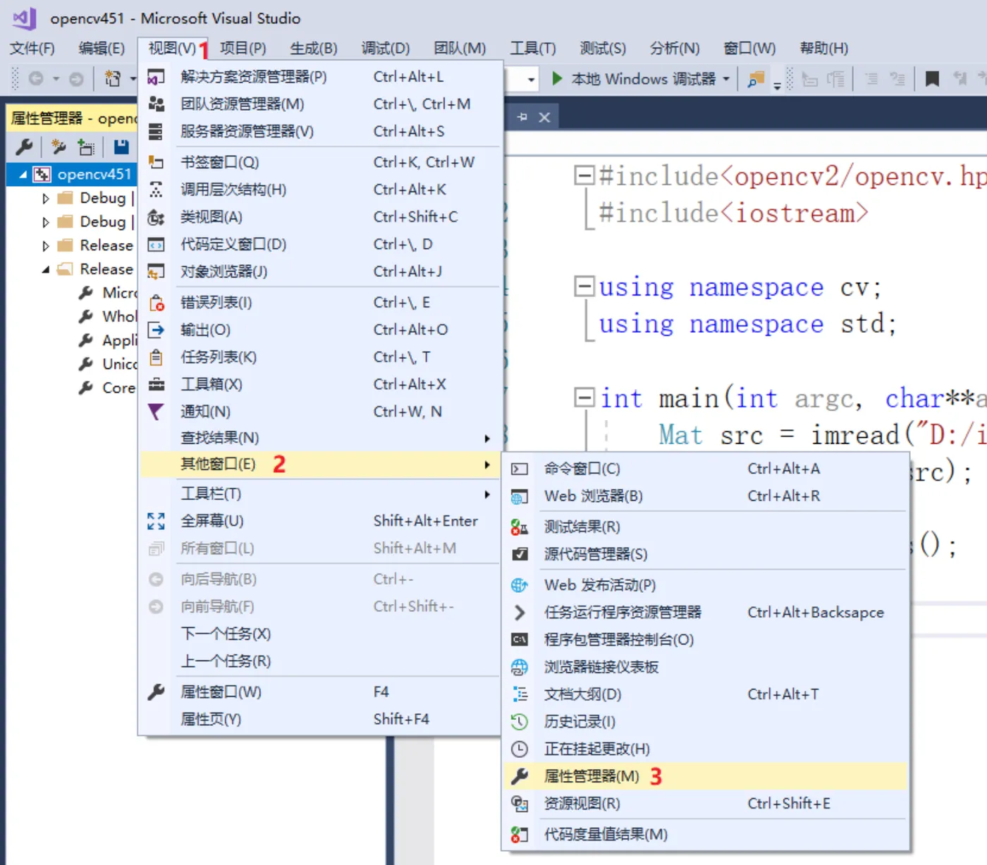987x865 pixels.
Task: Click the Source Control Explorer icon
Action: 520,555
